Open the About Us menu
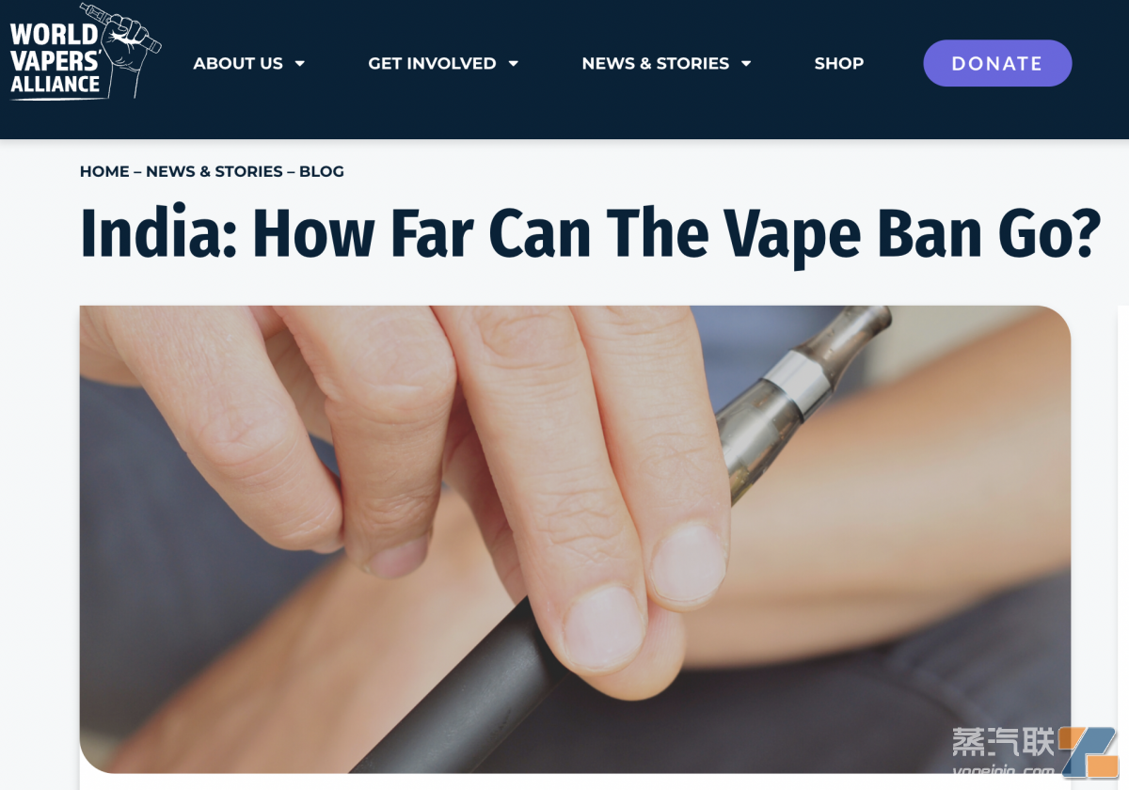The image size is (1129, 790). pyautogui.click(x=238, y=63)
